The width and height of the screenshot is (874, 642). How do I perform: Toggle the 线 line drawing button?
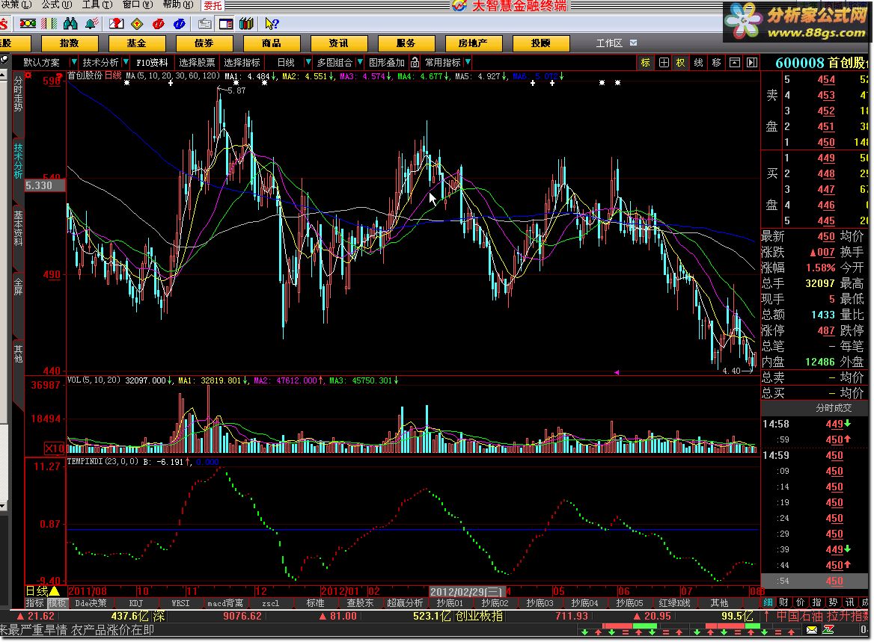[698, 63]
